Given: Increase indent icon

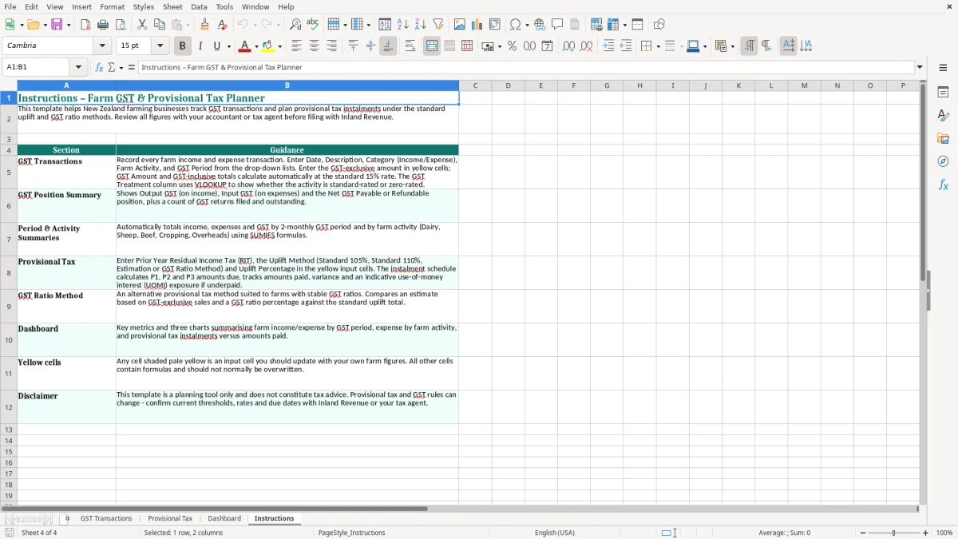Looking at the screenshot, I should [x=608, y=46].
